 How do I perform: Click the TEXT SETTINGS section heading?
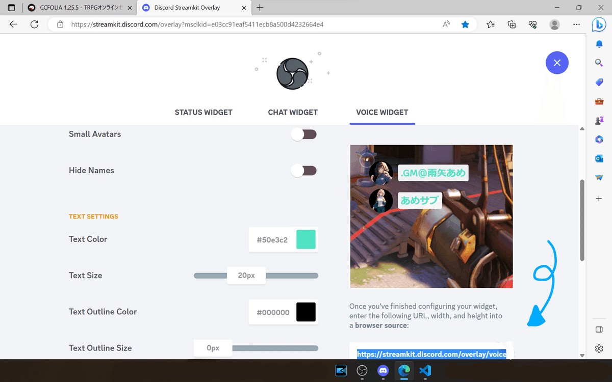tap(93, 216)
